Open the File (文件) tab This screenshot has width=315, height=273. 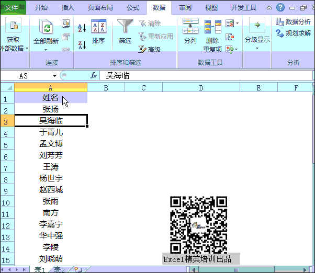click(15, 8)
